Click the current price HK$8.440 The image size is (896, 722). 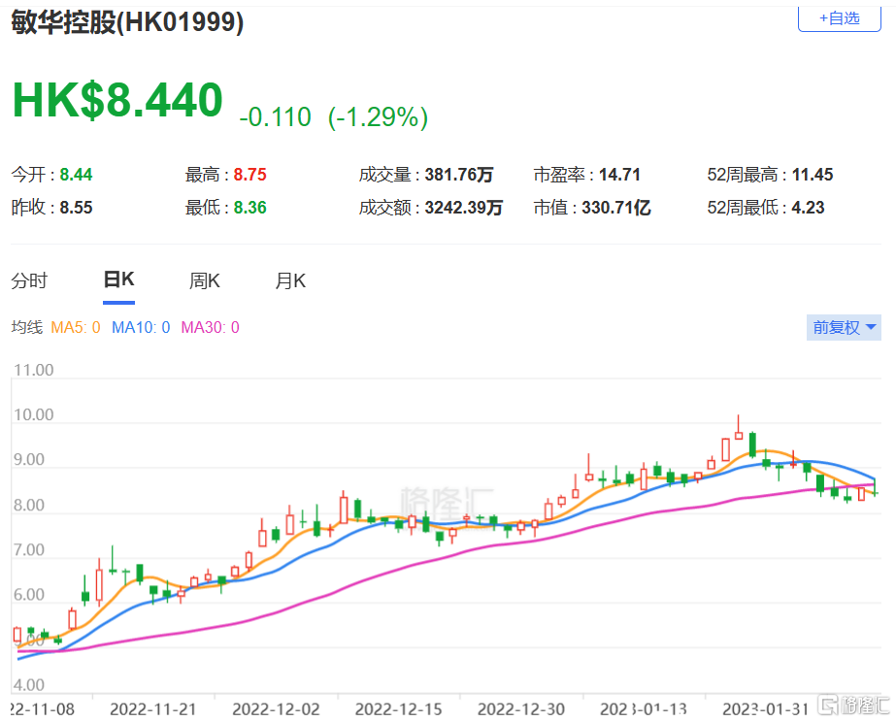click(117, 101)
